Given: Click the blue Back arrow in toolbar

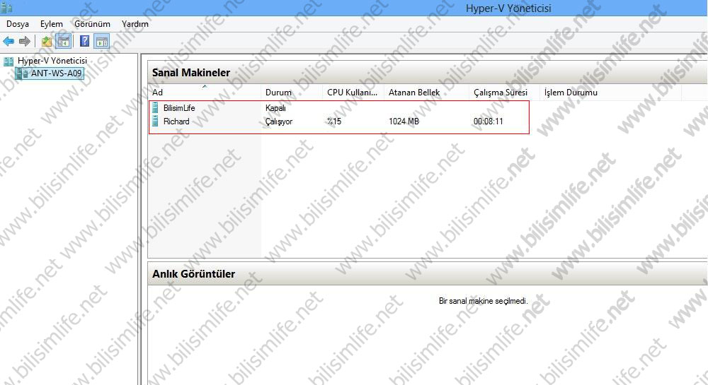Looking at the screenshot, I should pyautogui.click(x=8, y=42).
